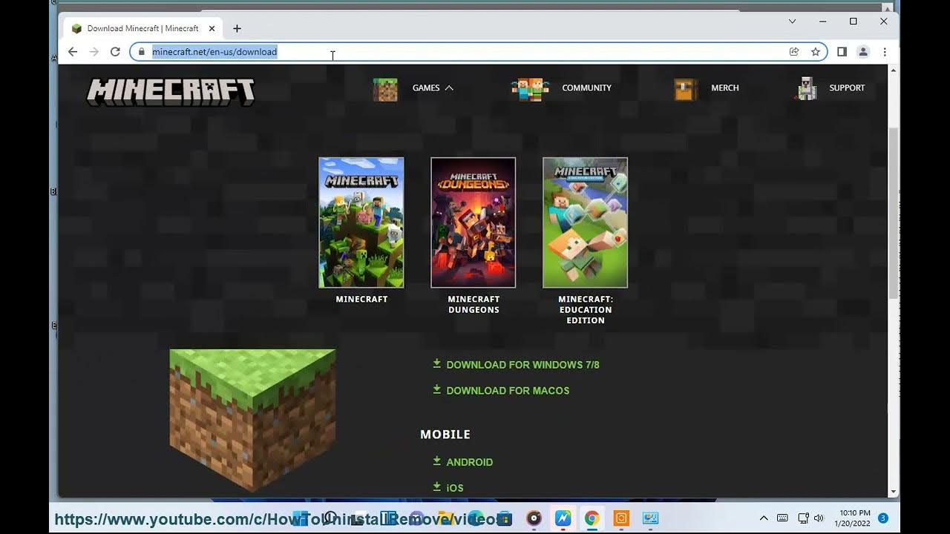Open the vinyl disc app in taskbar
Viewport: 950px width, 534px height.
tap(534, 518)
